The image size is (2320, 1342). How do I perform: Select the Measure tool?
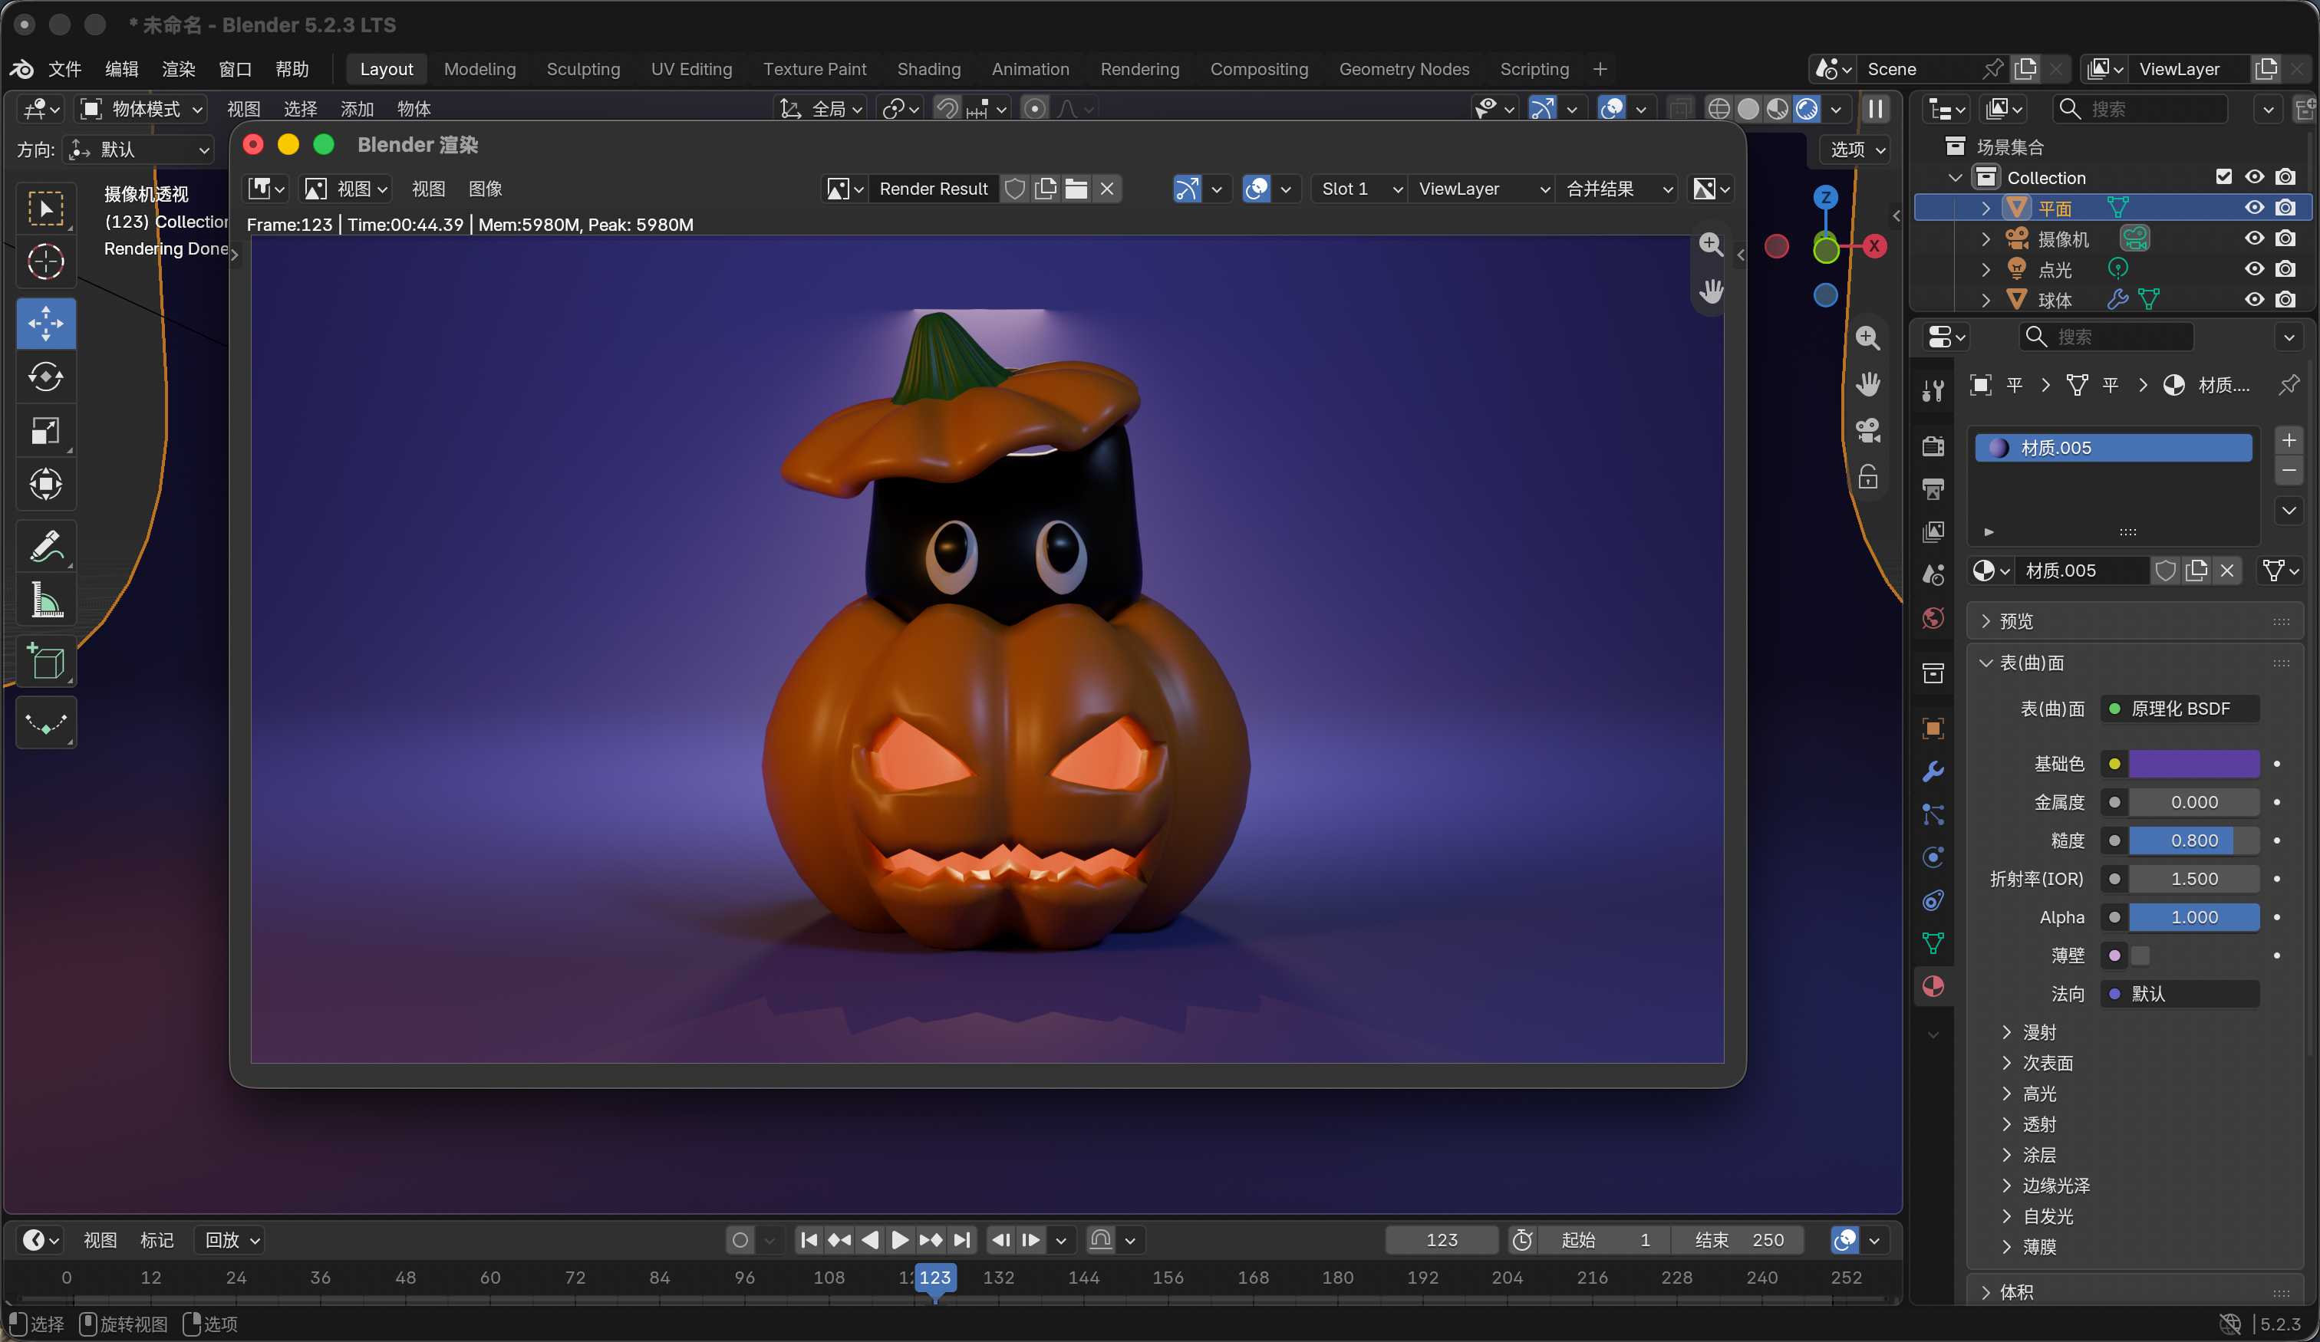pos(46,600)
